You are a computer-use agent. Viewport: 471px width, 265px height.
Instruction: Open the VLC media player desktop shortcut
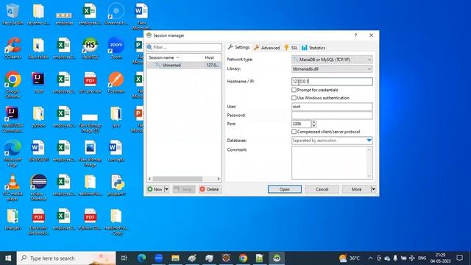click(13, 188)
